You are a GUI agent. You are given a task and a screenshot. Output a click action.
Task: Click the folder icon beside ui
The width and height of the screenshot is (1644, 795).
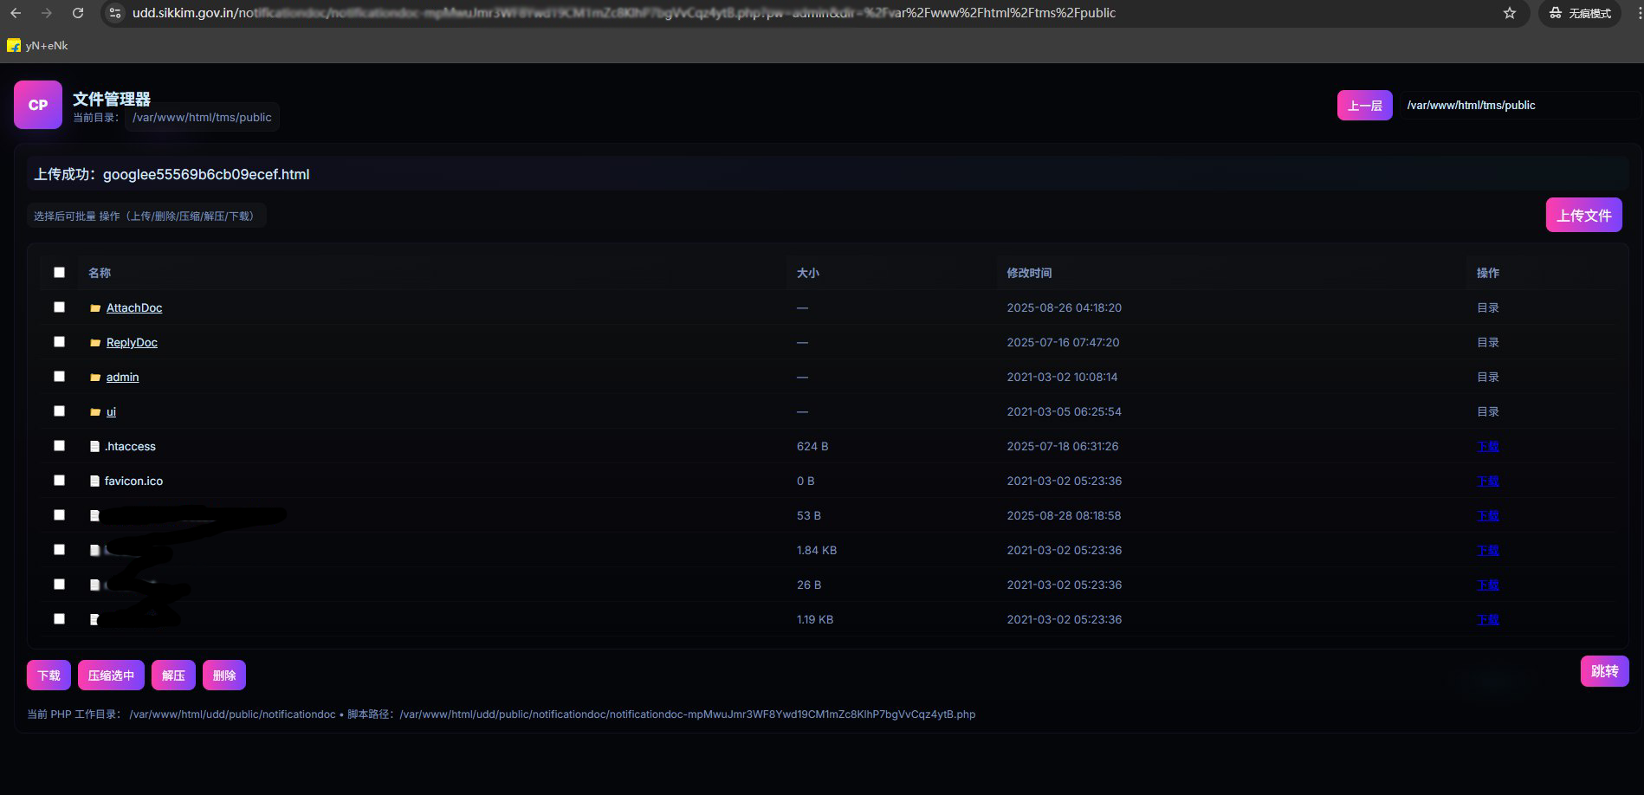tap(95, 412)
